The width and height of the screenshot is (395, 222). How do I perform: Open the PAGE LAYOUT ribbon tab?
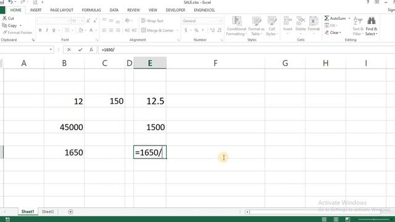62,10
